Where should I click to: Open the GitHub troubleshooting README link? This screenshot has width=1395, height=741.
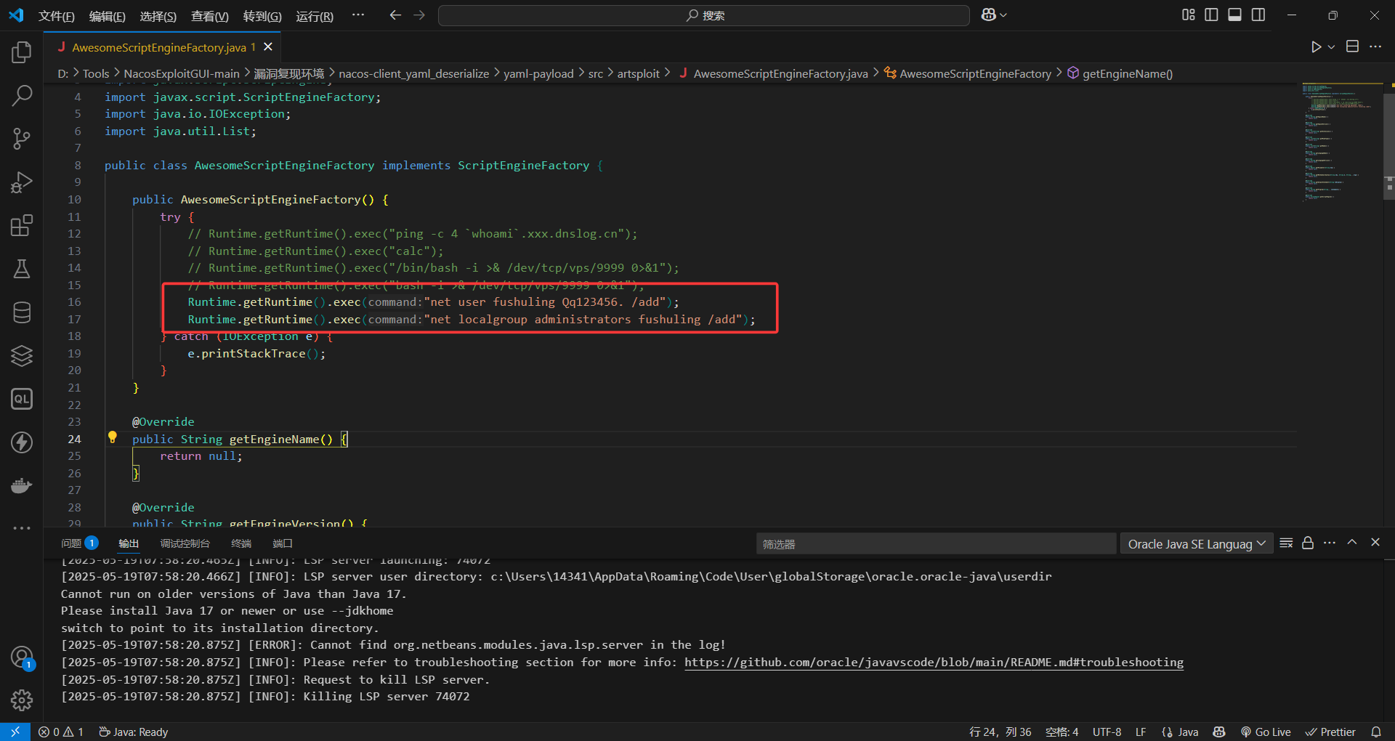(934, 662)
